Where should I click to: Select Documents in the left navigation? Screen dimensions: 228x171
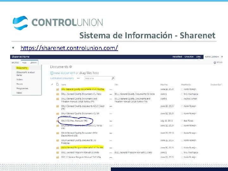pos(22,68)
